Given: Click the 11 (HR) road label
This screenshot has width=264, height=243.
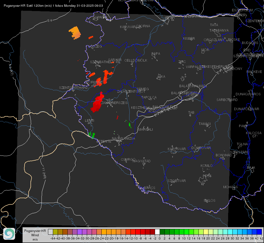Looking at the screenshot, I should 44,173.
